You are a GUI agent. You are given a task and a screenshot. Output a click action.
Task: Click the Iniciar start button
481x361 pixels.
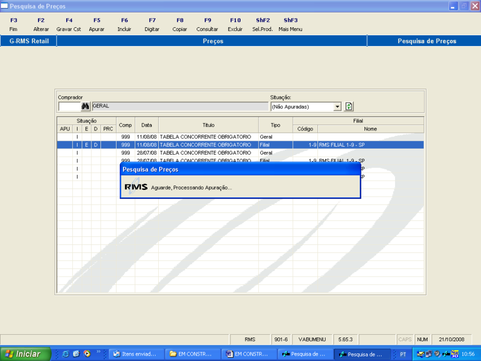click(x=25, y=354)
